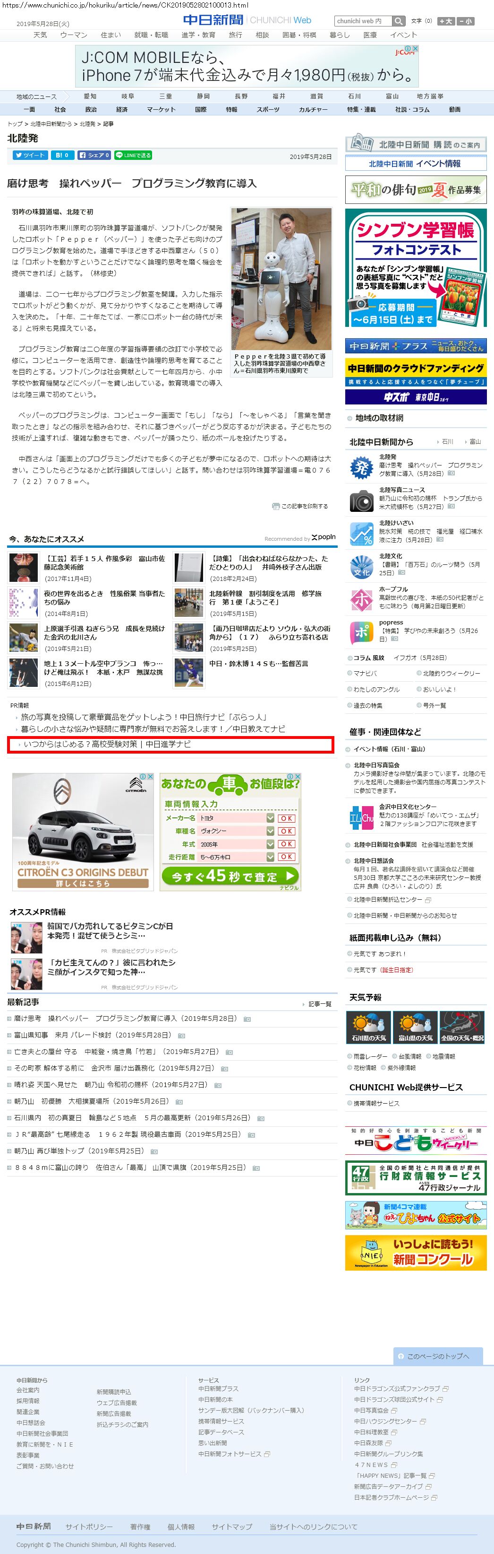Select the 石川 regional tab
The height and width of the screenshot is (1554, 494).
354,97
